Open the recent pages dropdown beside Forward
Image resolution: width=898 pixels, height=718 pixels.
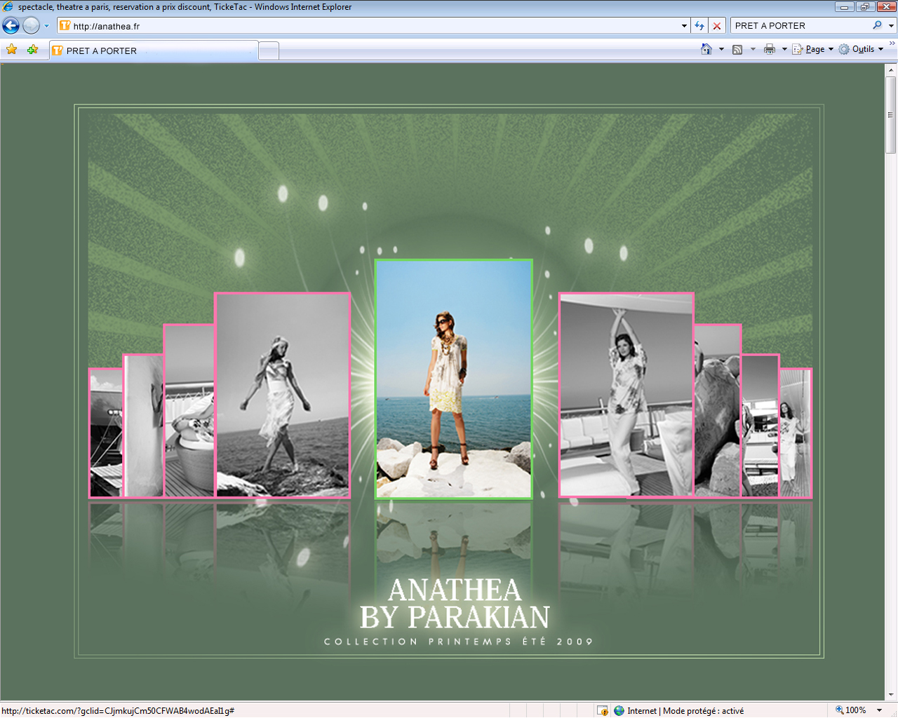[47, 26]
